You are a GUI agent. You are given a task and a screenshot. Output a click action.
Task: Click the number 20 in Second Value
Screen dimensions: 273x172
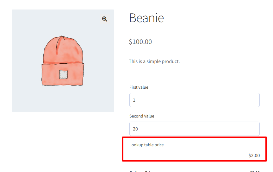click(135, 129)
